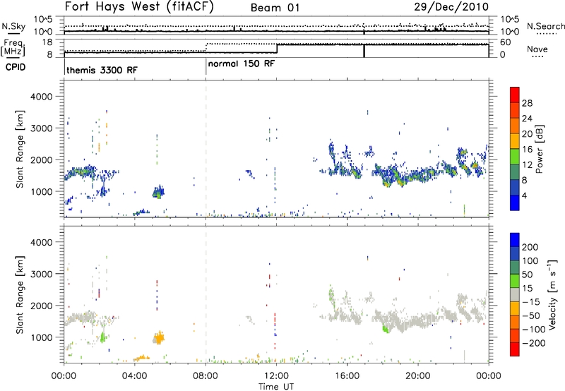
Task: Click the '200' velocity colorbar tick label
Action: (x=530, y=247)
